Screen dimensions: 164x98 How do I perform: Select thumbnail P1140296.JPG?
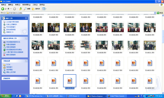tap(38, 28)
